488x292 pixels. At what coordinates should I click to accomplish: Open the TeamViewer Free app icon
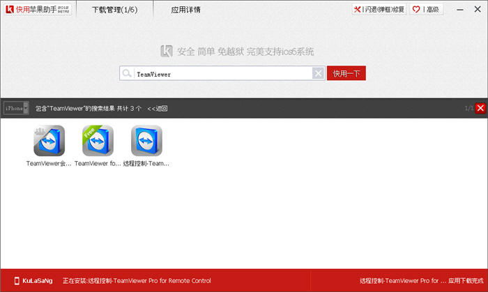point(98,141)
